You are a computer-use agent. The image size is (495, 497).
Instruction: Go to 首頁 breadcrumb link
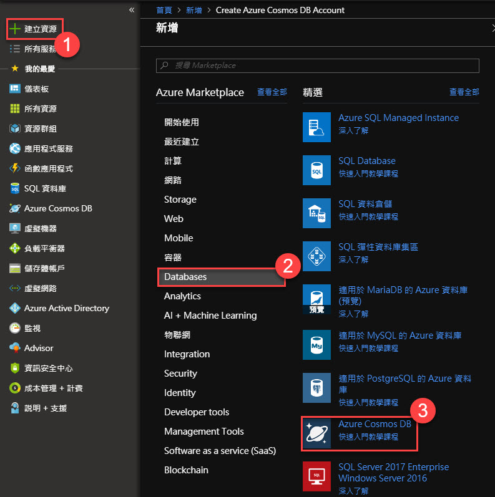(164, 11)
